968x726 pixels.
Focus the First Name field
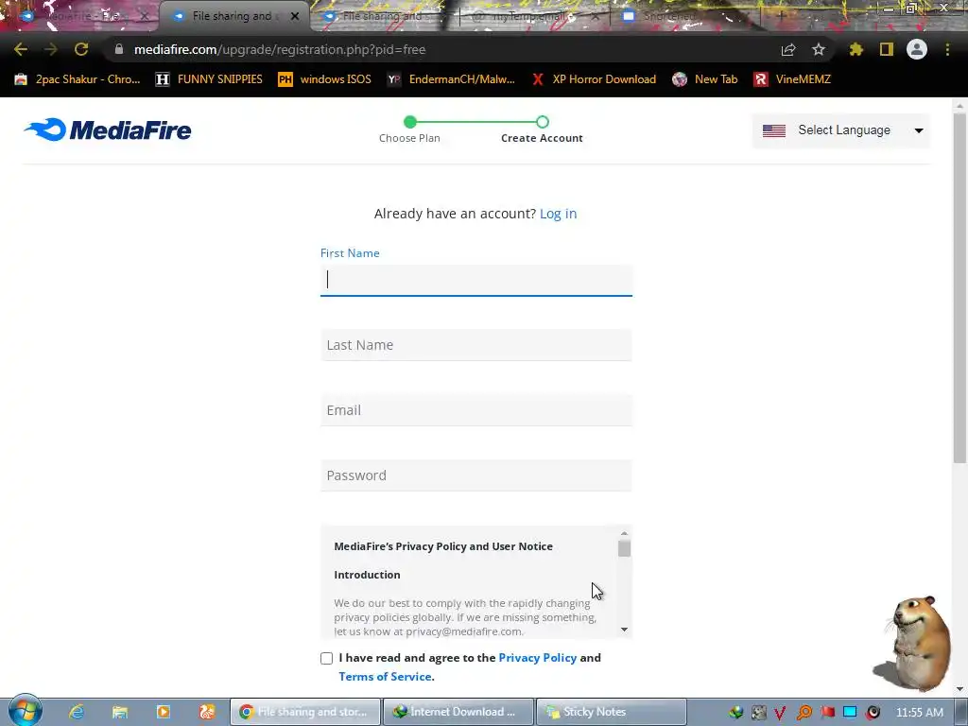(x=476, y=280)
